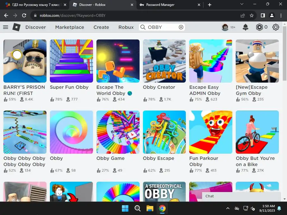The height and width of the screenshot is (215, 287).
Task: View site information lock icon
Action: point(35,16)
